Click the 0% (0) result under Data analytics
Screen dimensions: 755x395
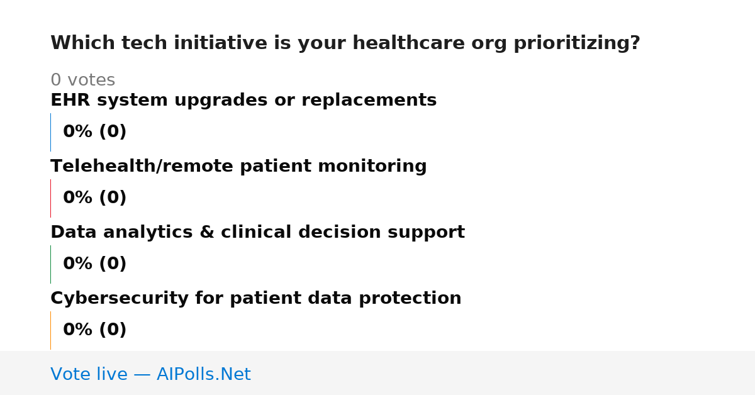point(95,264)
